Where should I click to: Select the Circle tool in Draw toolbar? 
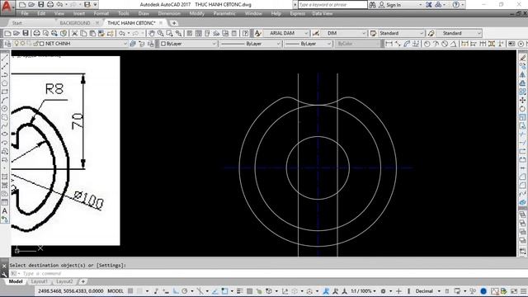(5, 109)
